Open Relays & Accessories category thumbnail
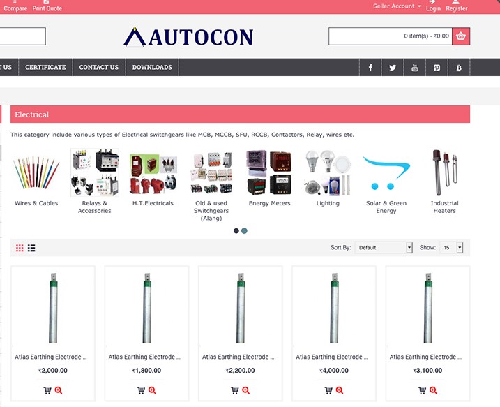The height and width of the screenshot is (407, 500). [95, 172]
